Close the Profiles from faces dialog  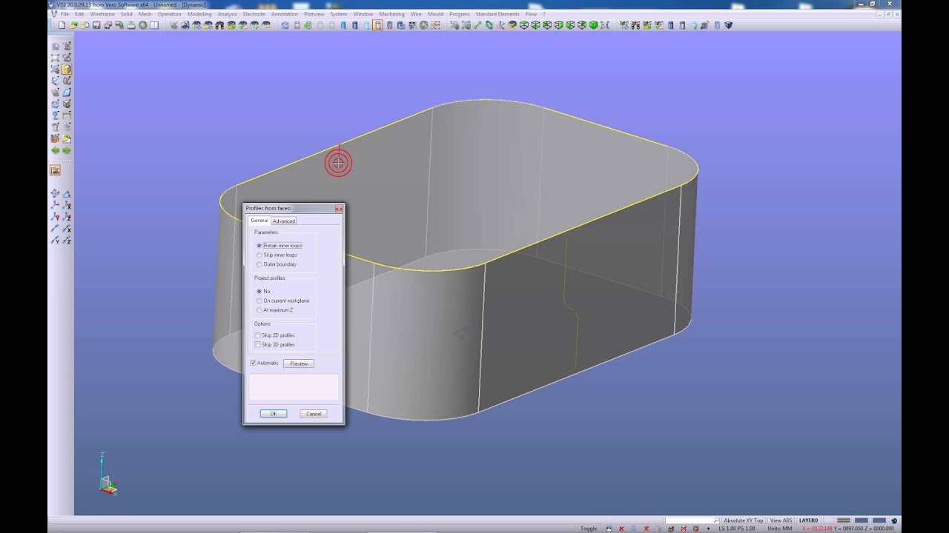click(339, 209)
